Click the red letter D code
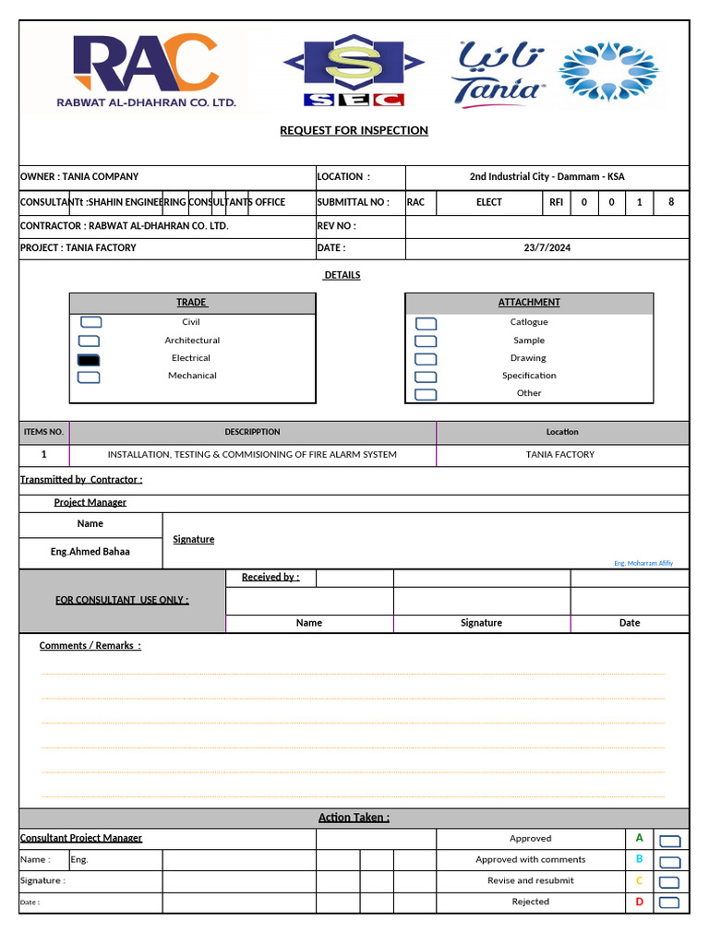Image resolution: width=709 pixels, height=945 pixels. pos(640,903)
